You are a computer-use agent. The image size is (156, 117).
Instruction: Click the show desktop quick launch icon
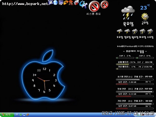tap(24, 115)
